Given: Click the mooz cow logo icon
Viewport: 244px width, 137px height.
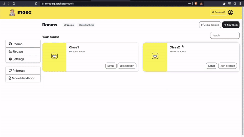Looking at the screenshot, I should [x=12, y=12].
